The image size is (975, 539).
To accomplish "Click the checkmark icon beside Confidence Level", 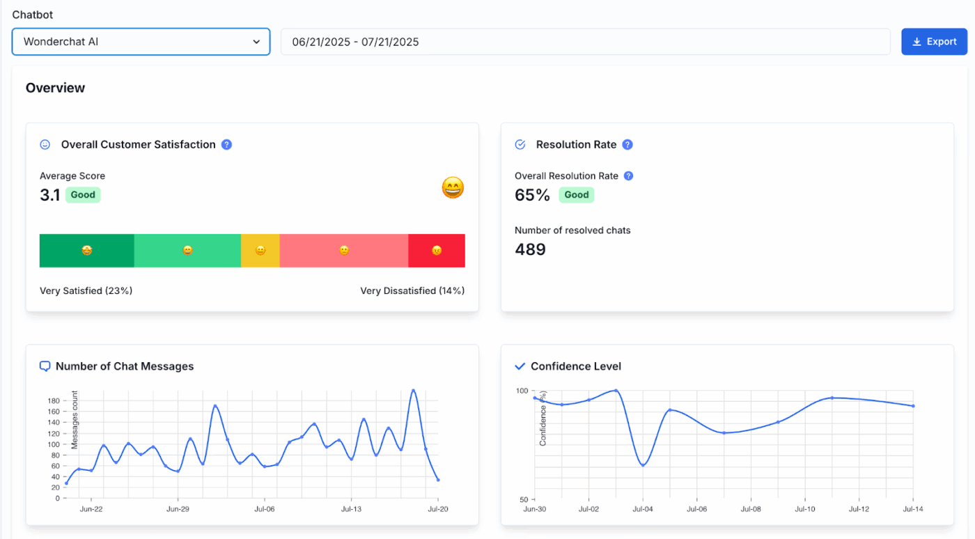I will coord(518,366).
